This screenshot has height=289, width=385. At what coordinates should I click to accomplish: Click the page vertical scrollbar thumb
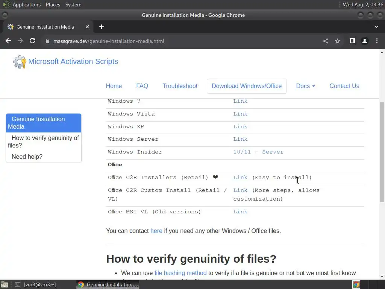pos(382,152)
